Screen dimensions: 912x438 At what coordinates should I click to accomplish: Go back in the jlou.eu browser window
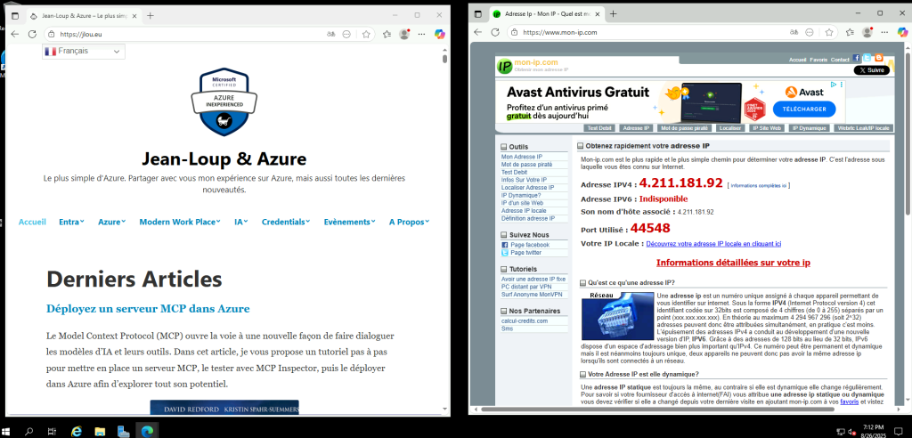click(x=14, y=35)
